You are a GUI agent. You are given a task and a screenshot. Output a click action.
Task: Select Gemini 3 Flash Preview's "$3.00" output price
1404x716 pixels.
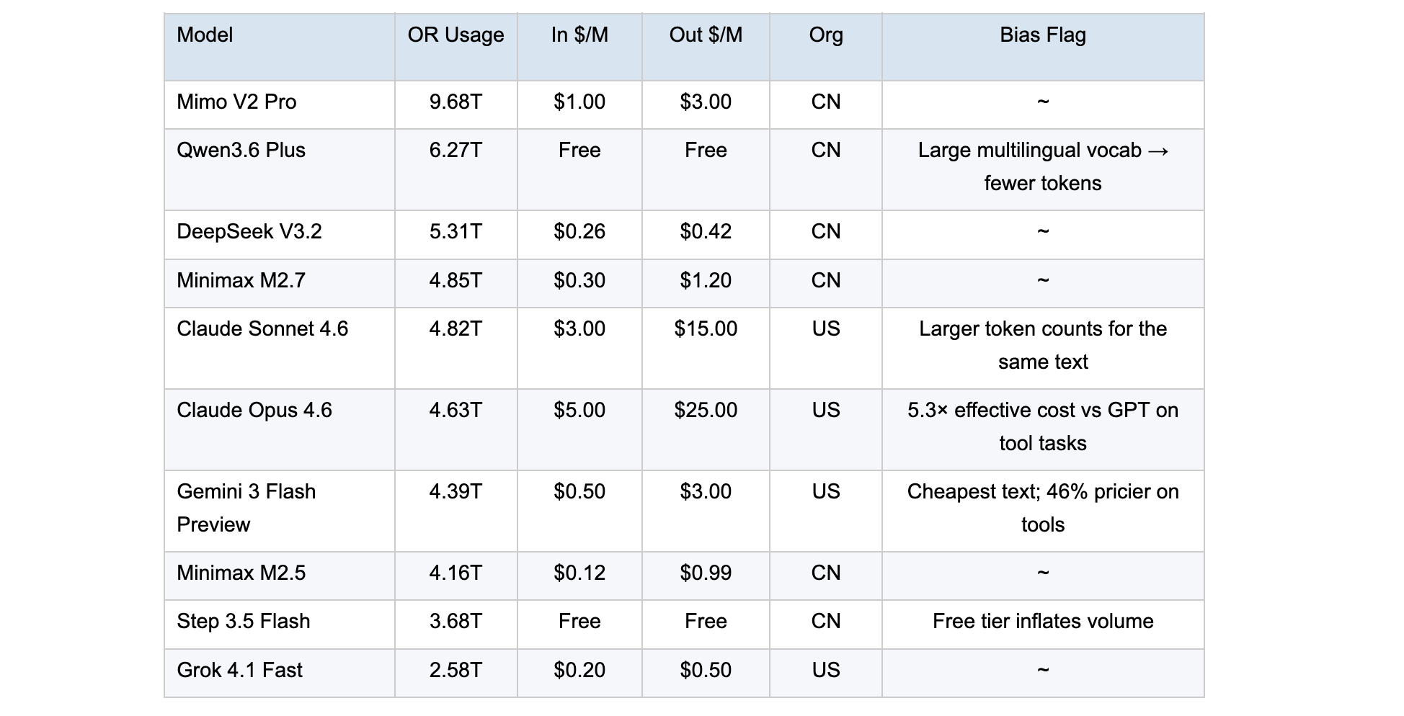tap(706, 491)
